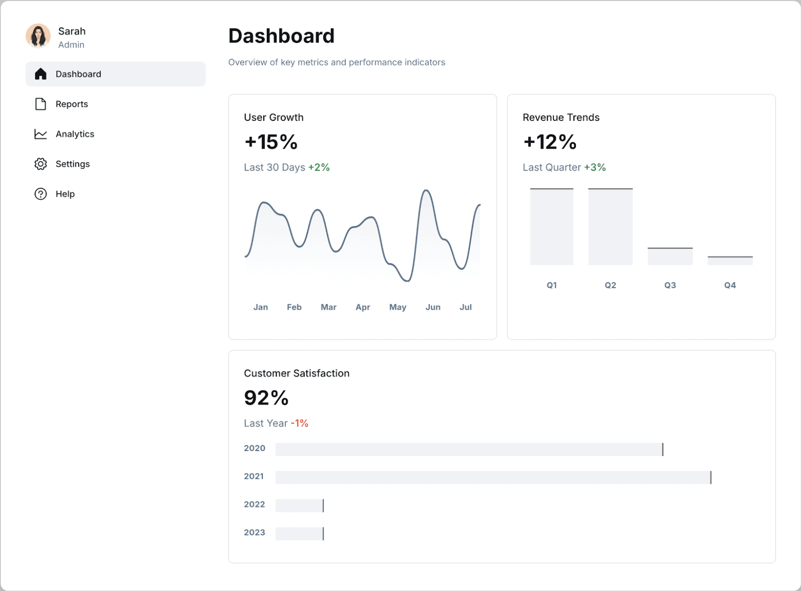The width and height of the screenshot is (801, 591).
Task: Click the 2023 customer satisfaction bar
Action: (299, 533)
